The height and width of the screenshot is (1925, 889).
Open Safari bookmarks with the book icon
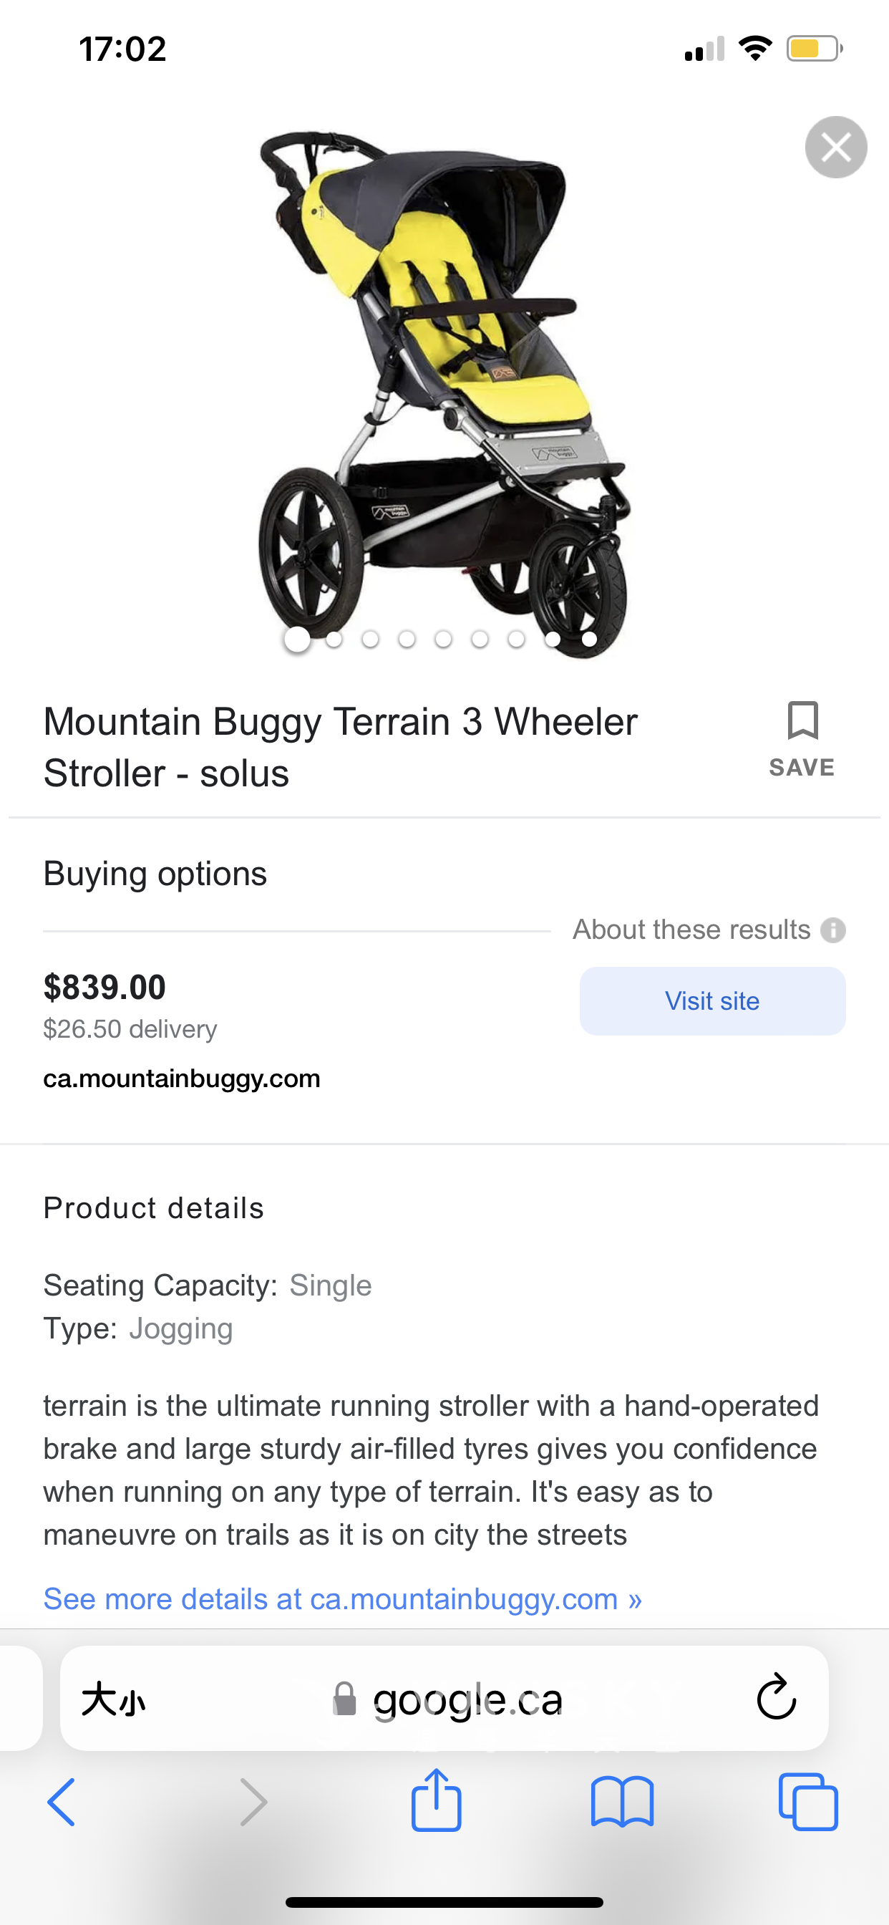[621, 1802]
